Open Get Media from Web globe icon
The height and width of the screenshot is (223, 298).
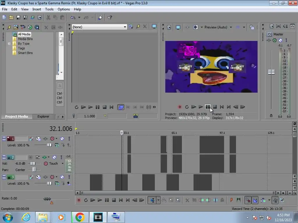coord(30,27)
